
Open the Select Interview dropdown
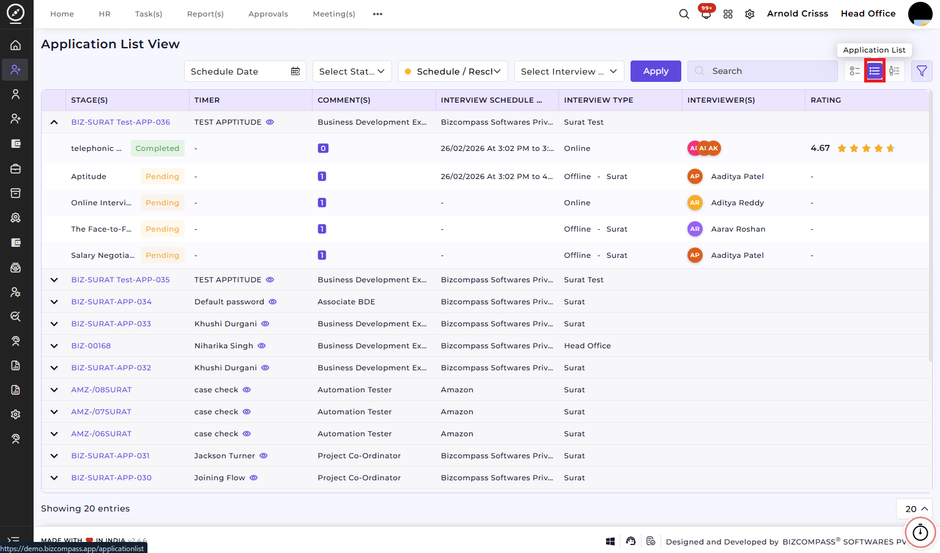pyautogui.click(x=569, y=71)
